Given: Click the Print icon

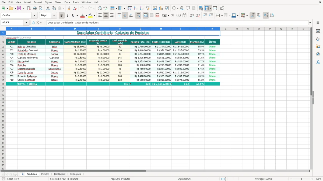Looking at the screenshot, I should [x=35, y=8].
